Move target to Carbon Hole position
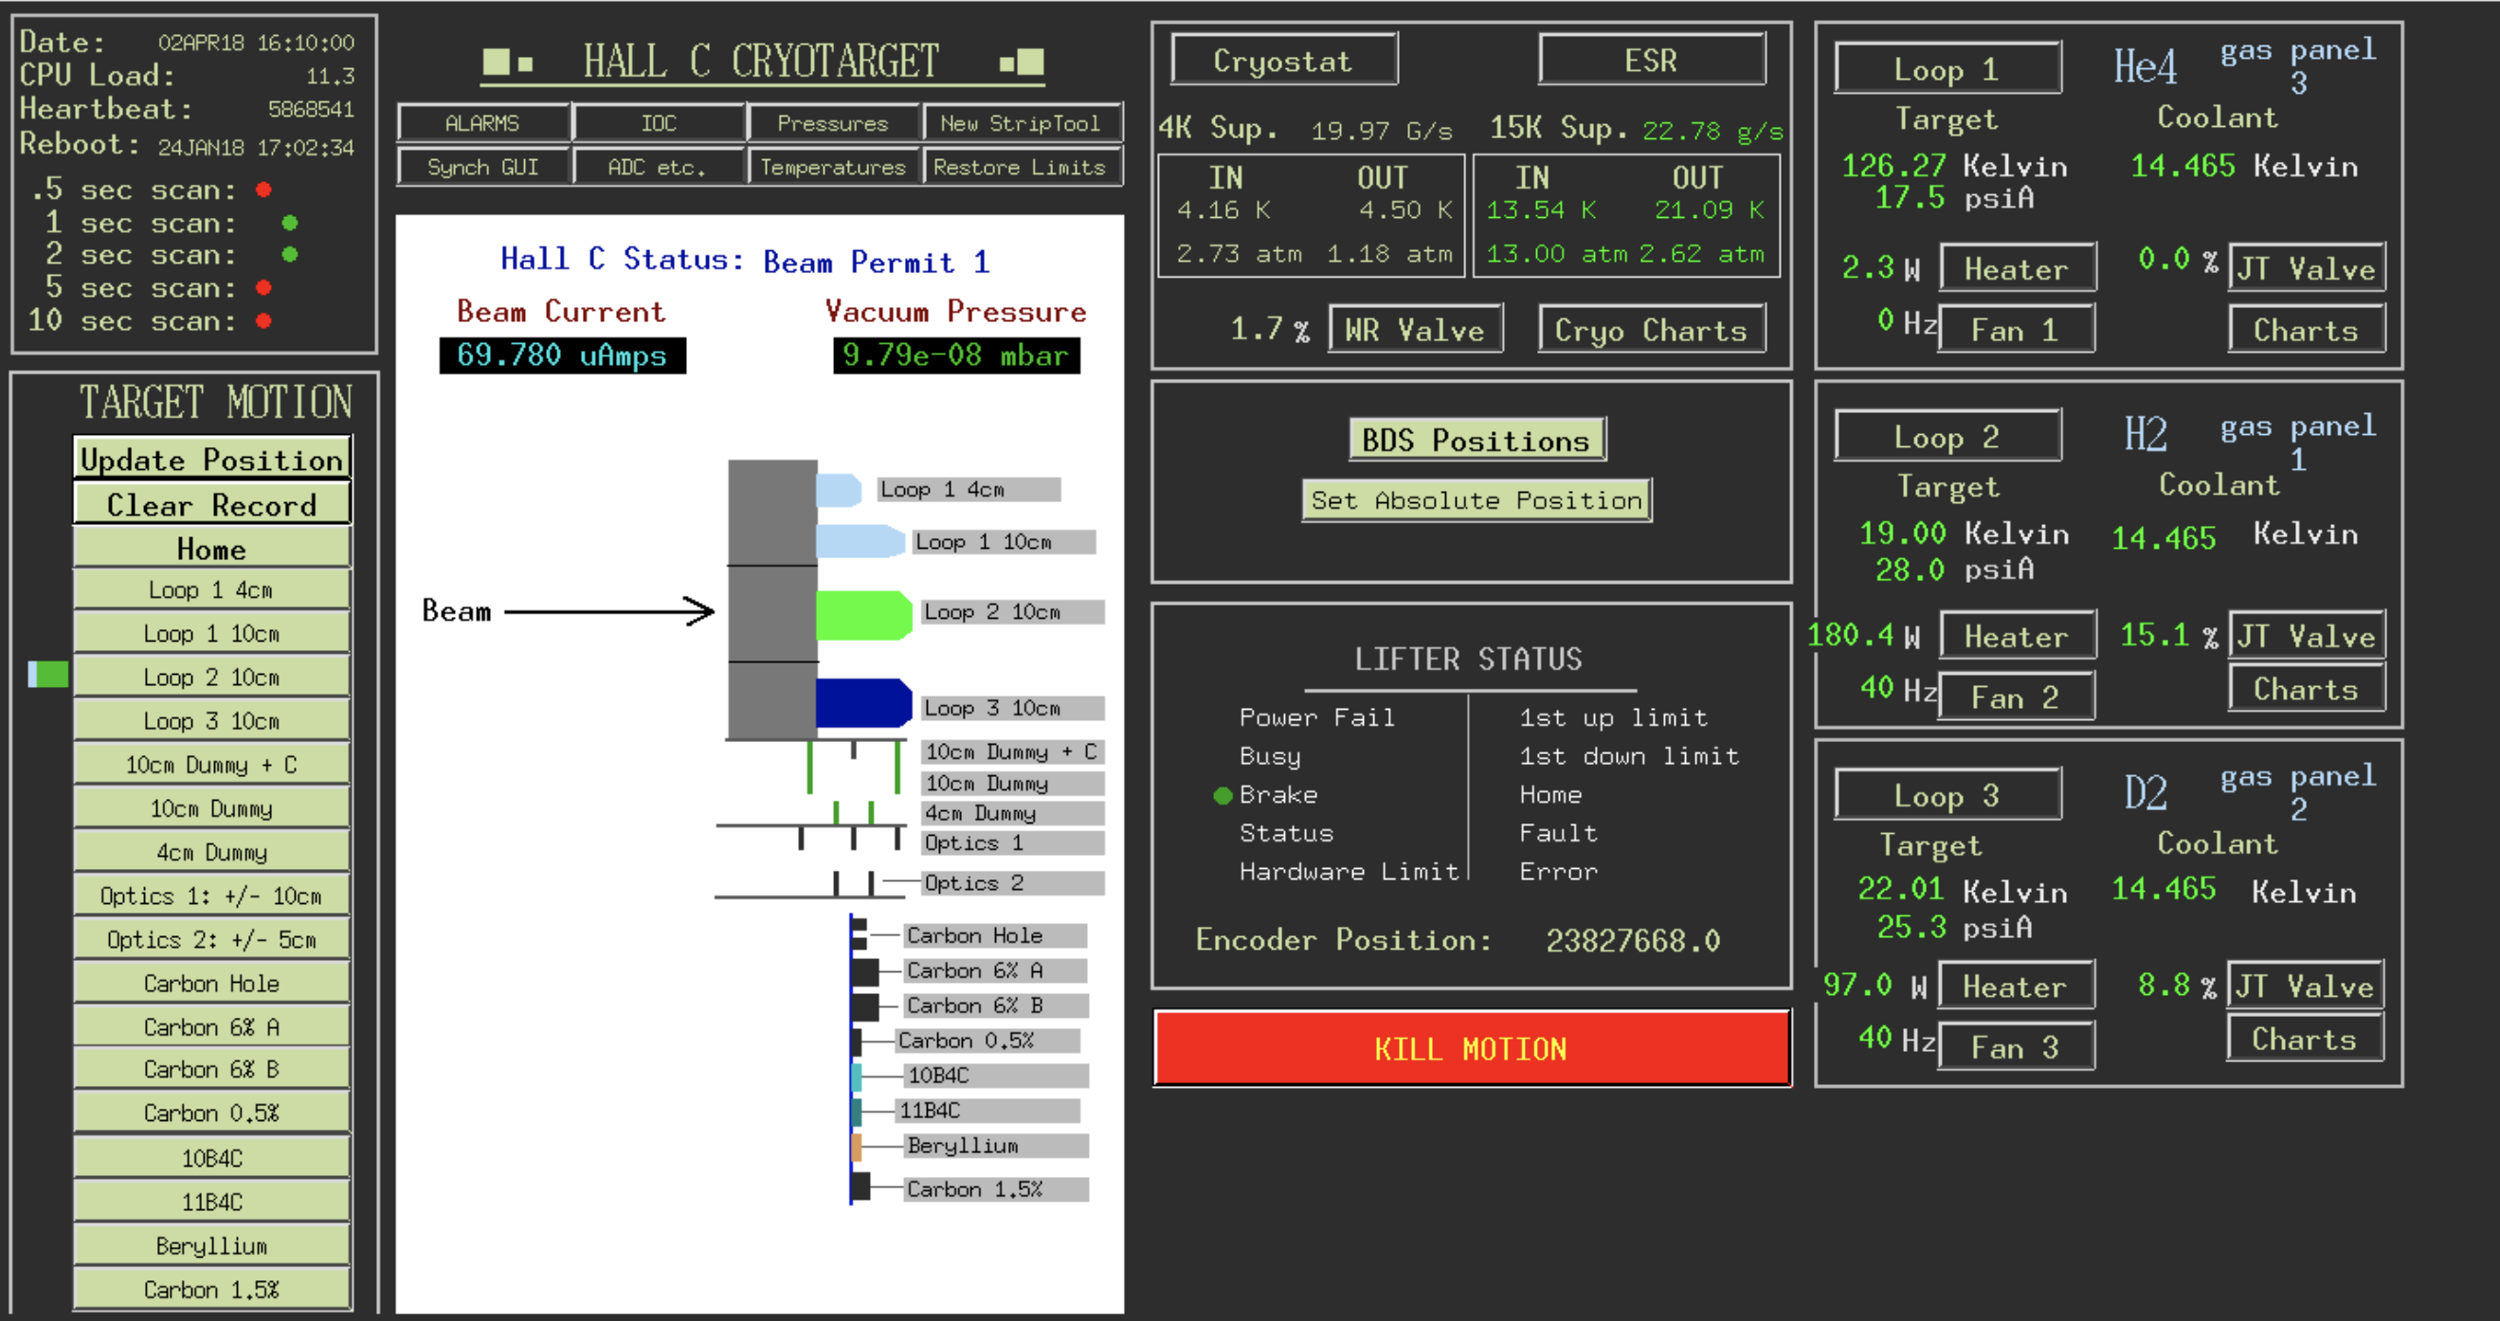2500x1321 pixels. [x=211, y=984]
